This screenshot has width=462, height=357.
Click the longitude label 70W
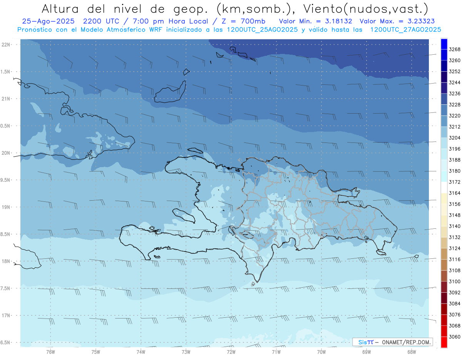point(321,352)
